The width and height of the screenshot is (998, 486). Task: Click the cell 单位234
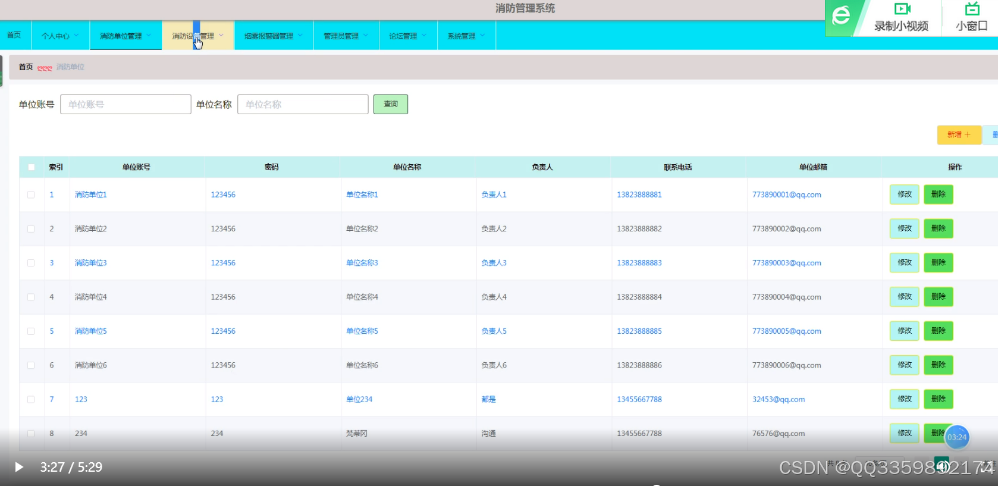(x=359, y=399)
